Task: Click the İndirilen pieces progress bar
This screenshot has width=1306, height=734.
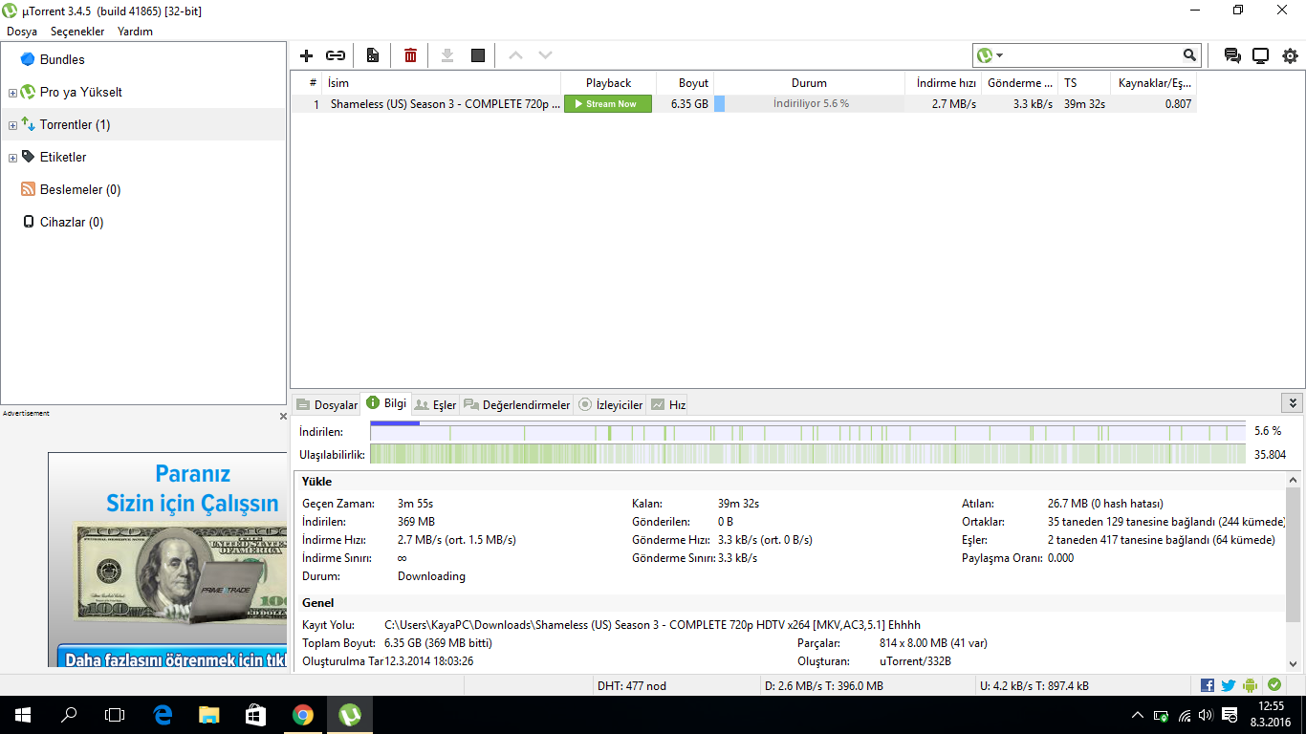Action: pyautogui.click(x=808, y=432)
